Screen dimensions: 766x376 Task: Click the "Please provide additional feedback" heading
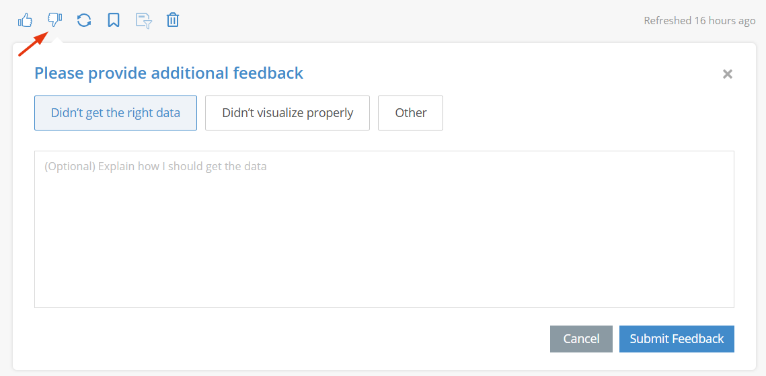pyautogui.click(x=169, y=73)
